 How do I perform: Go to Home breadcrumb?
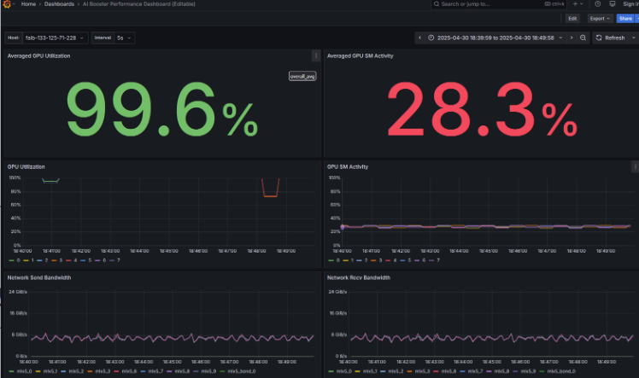[x=28, y=4]
